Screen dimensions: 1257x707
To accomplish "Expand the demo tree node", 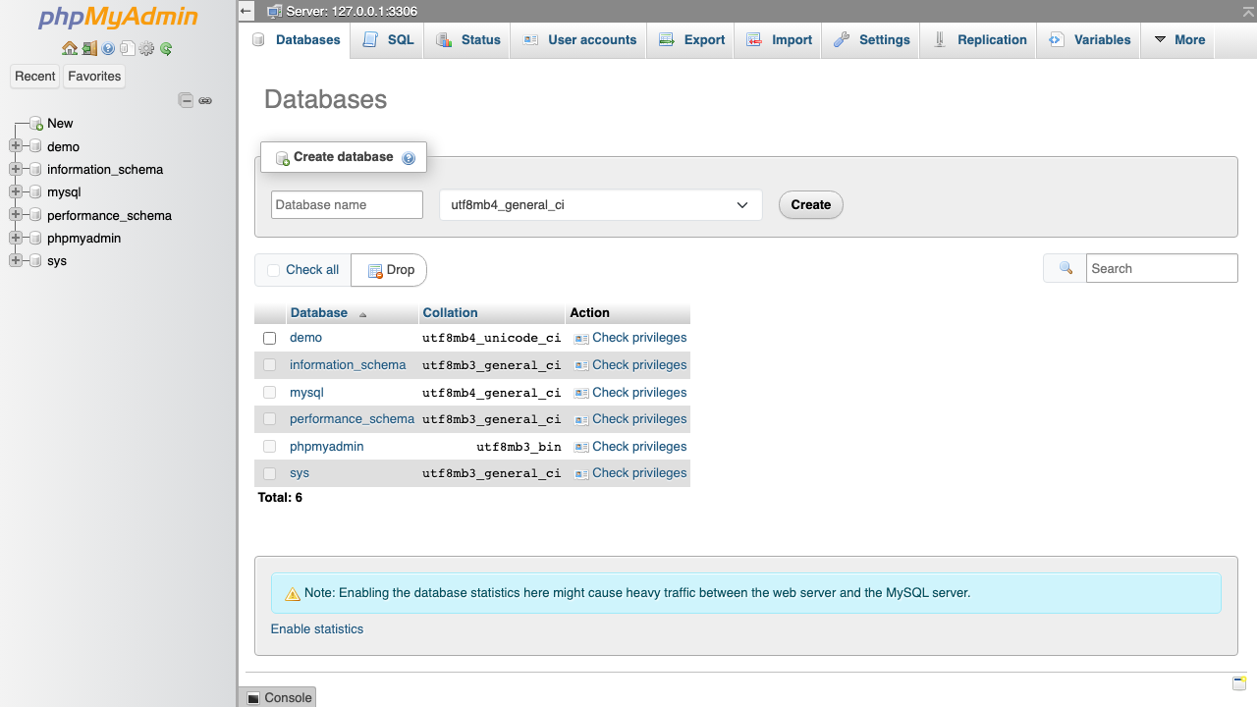I will (x=15, y=146).
